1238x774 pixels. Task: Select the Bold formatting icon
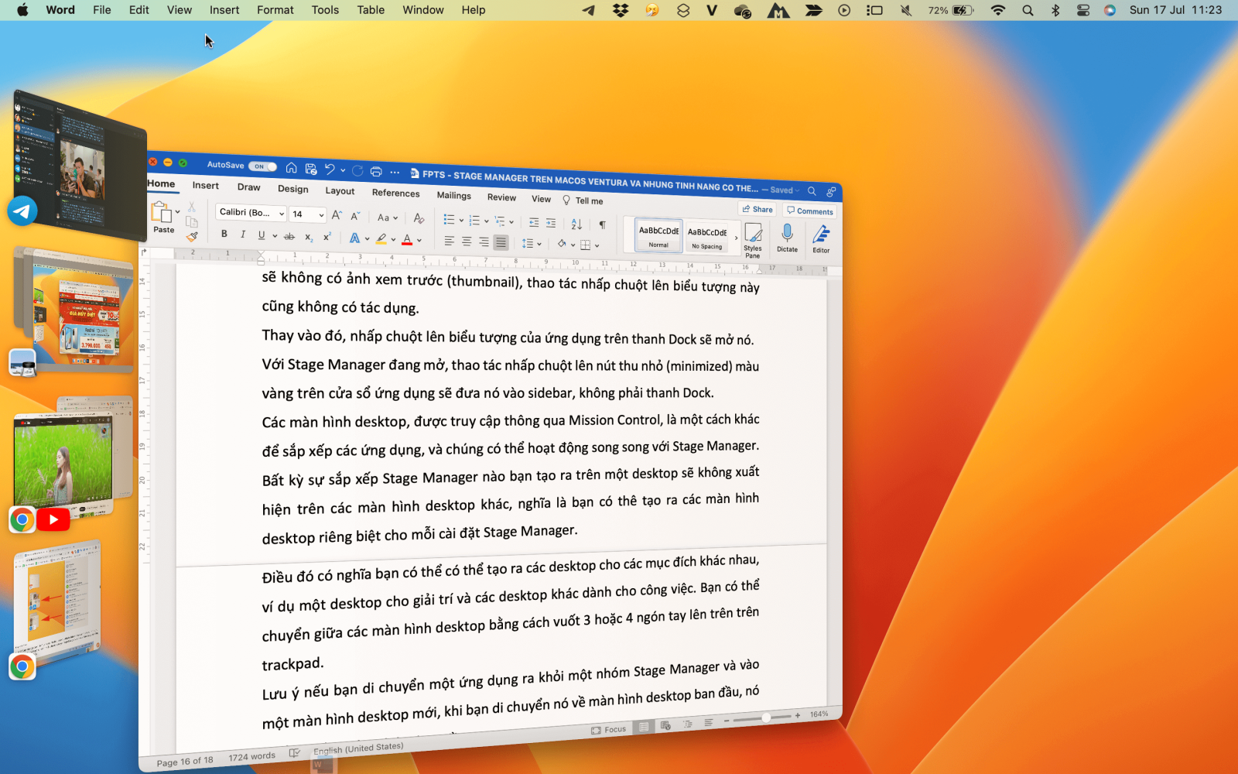click(x=225, y=234)
